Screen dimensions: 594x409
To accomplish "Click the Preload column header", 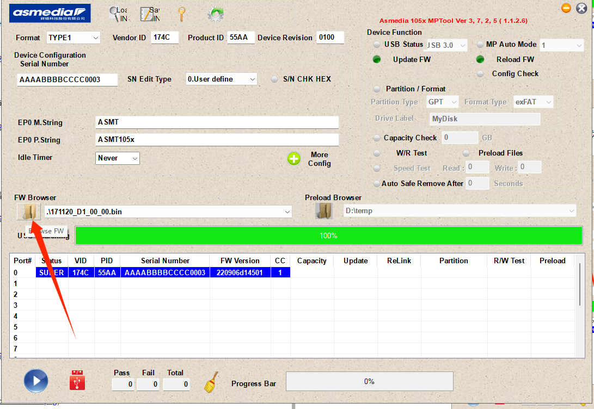I will point(552,261).
